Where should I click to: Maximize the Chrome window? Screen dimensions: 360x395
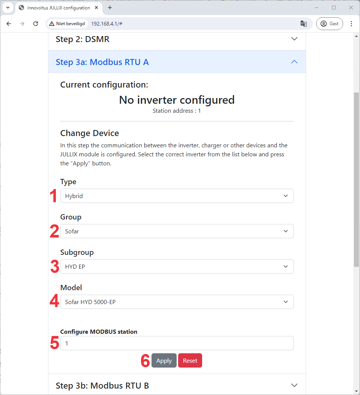point(334,8)
